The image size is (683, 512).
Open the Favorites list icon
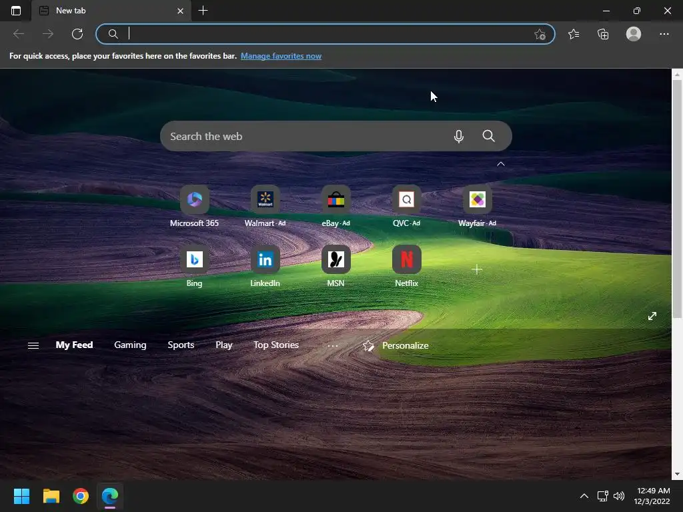(x=574, y=34)
